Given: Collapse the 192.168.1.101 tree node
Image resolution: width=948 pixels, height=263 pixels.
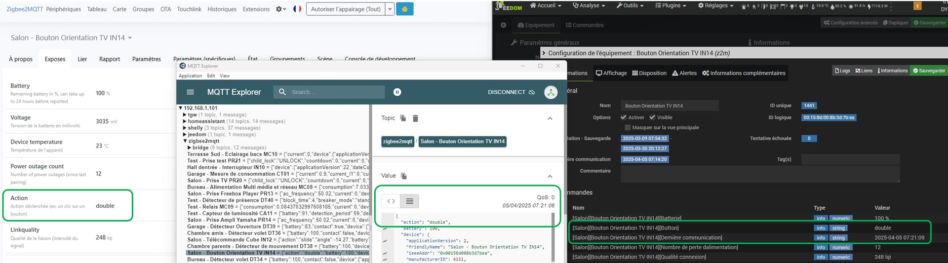Looking at the screenshot, I should (181, 108).
